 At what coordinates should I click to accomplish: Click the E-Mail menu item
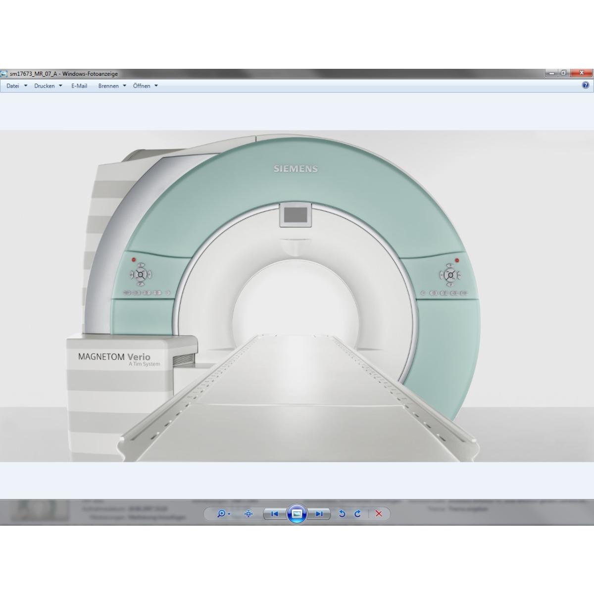(x=79, y=86)
